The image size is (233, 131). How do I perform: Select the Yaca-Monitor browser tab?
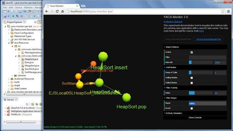[x=62, y=6]
